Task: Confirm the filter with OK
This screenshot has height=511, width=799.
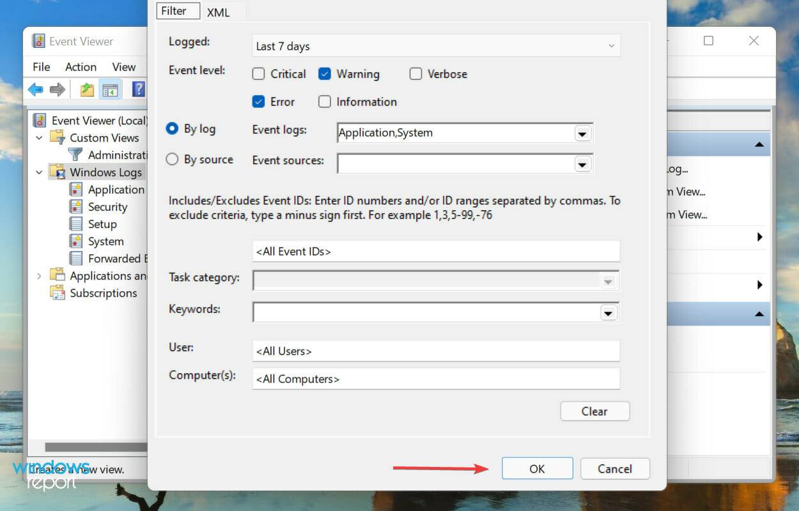Action: [537, 468]
